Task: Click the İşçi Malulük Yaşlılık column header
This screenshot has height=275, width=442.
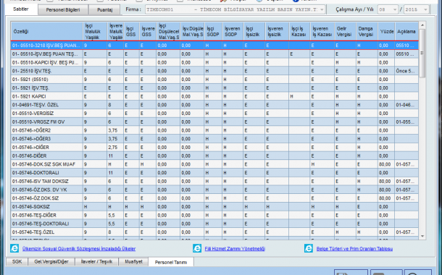Action: [x=95, y=32]
